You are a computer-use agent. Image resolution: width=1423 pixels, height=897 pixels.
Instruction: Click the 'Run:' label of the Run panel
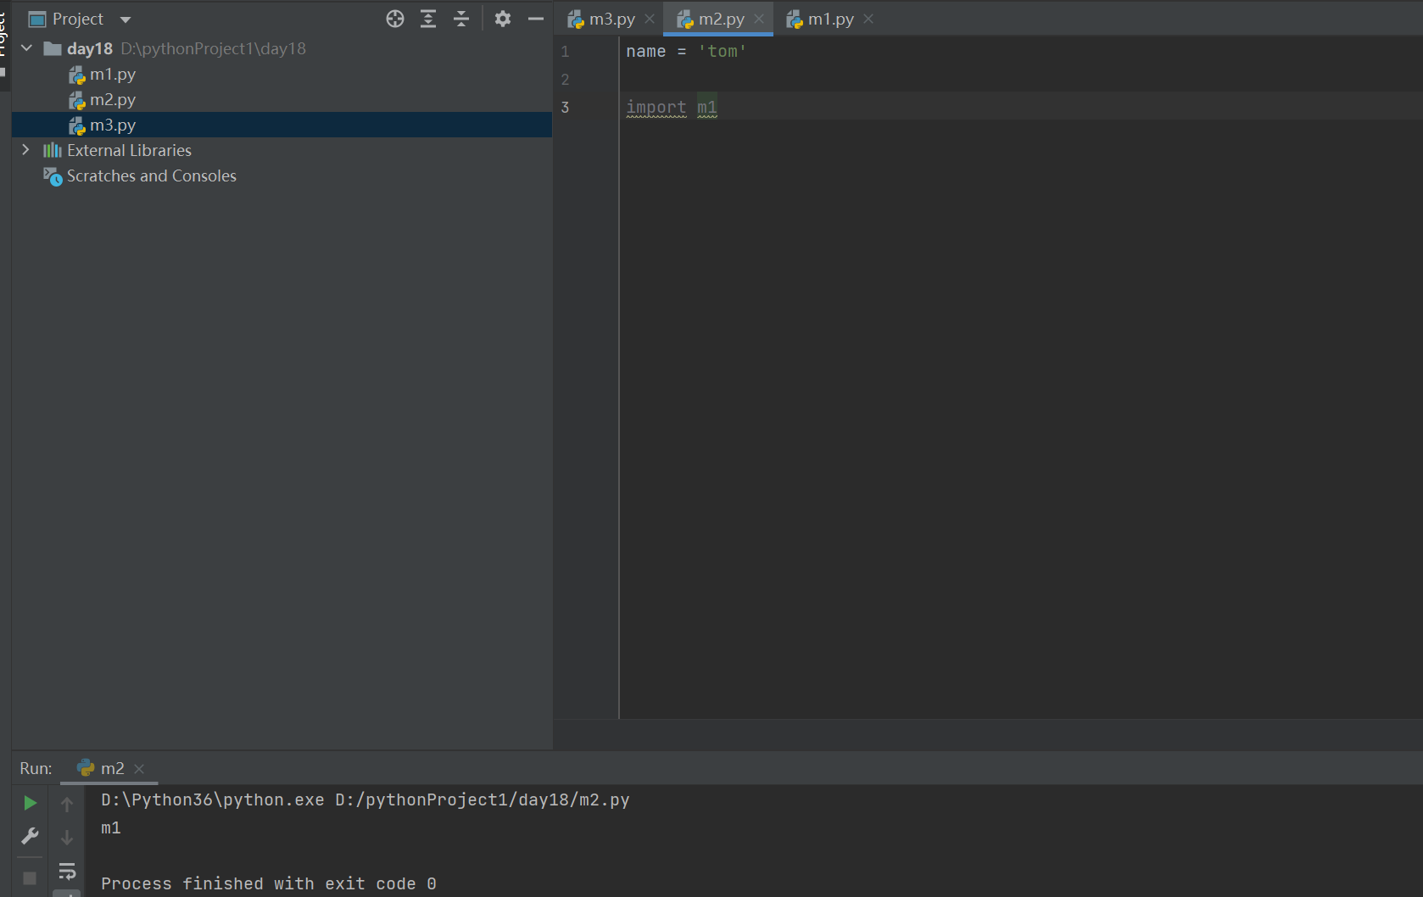(x=36, y=768)
